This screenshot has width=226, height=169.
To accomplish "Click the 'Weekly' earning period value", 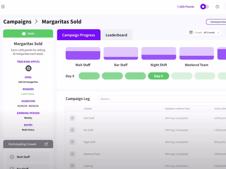I will 28,118.
